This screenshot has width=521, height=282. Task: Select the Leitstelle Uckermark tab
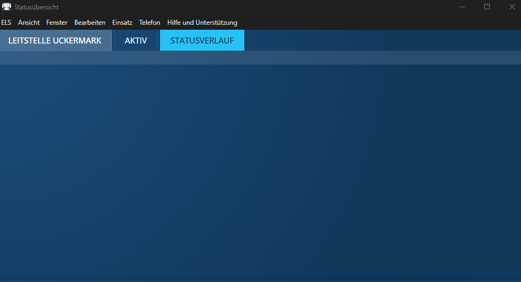point(55,41)
